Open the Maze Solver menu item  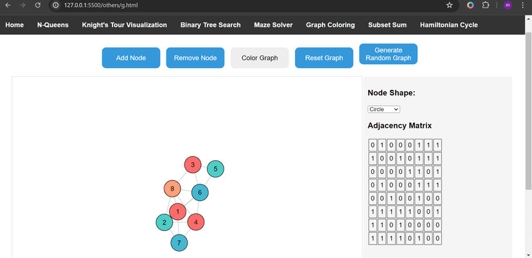(273, 25)
